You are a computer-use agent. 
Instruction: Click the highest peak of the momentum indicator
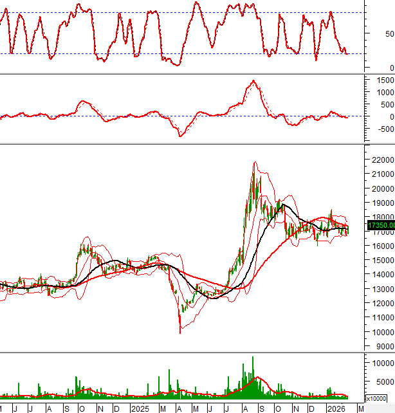pyautogui.click(x=253, y=81)
